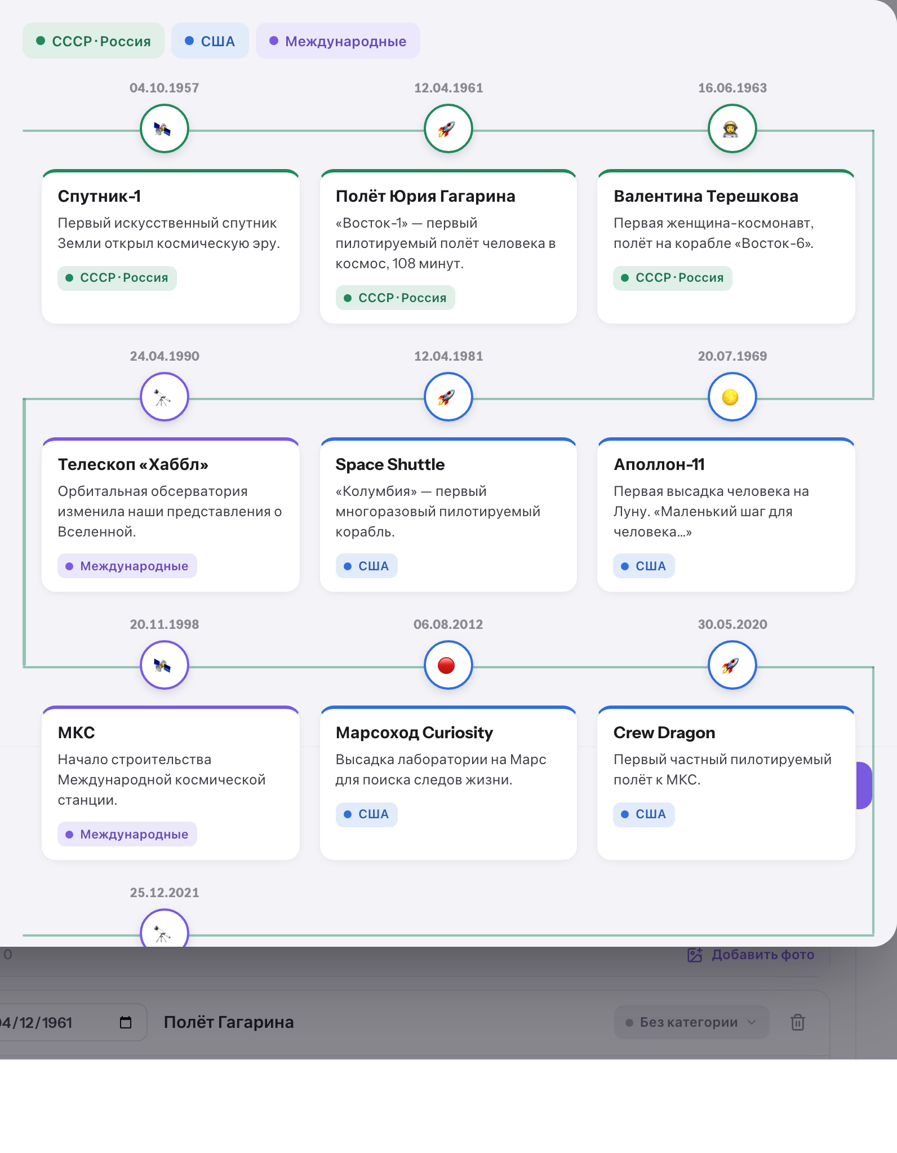Click the Crew Dragon description text
This screenshot has height=1153, width=897.
[x=722, y=770]
